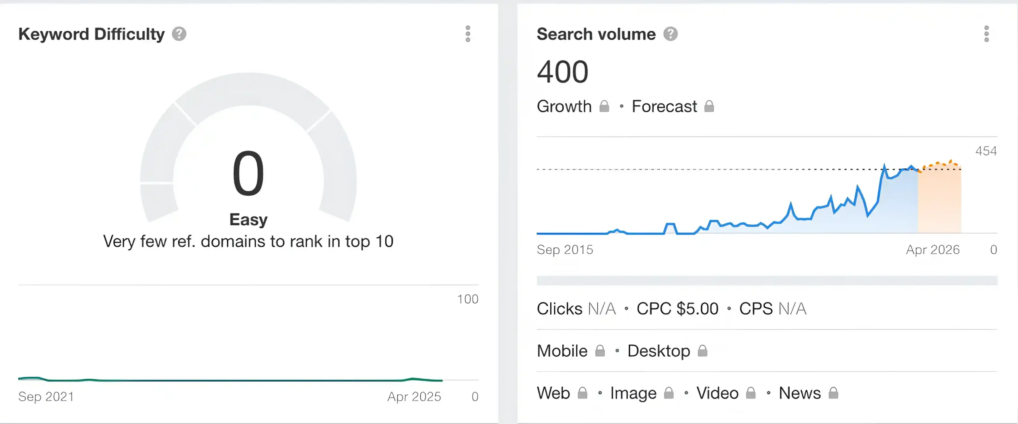The image size is (1018, 424).
Task: Click the gray bar below volume chart
Action: (x=767, y=281)
